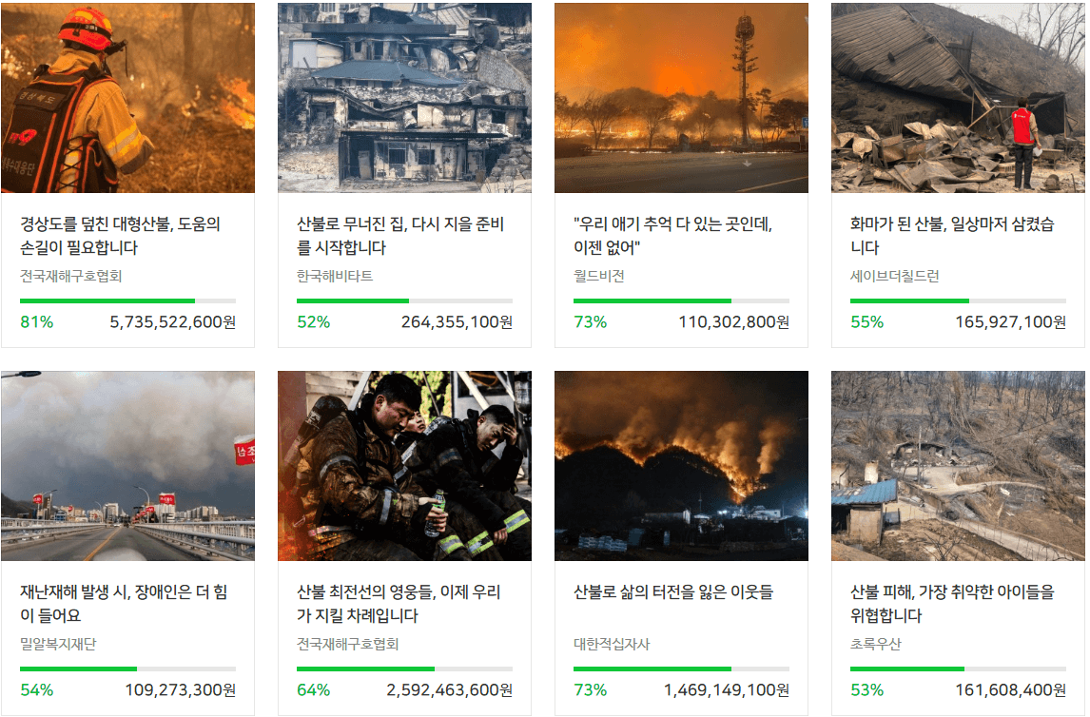Viewport: 1090px width, 717px height.
Task: Click the 81% donation progress bar
Action: [x=127, y=300]
